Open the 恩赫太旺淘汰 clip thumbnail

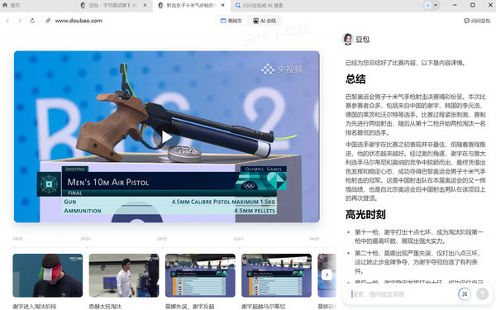(124, 275)
